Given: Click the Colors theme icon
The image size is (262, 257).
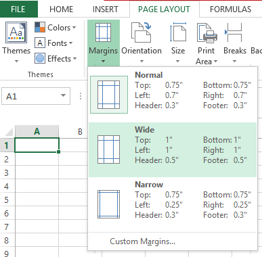Looking at the screenshot, I should (40, 27).
